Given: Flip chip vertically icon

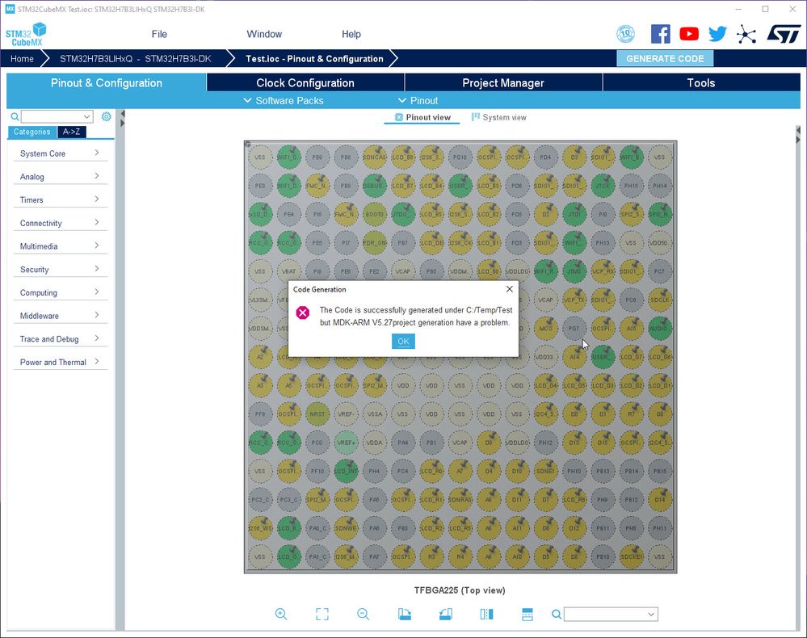Looking at the screenshot, I should [x=527, y=614].
